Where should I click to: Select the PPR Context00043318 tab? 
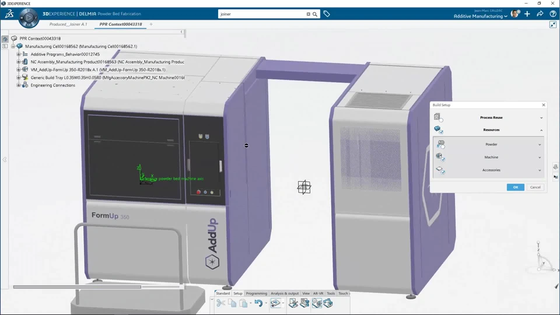[121, 24]
